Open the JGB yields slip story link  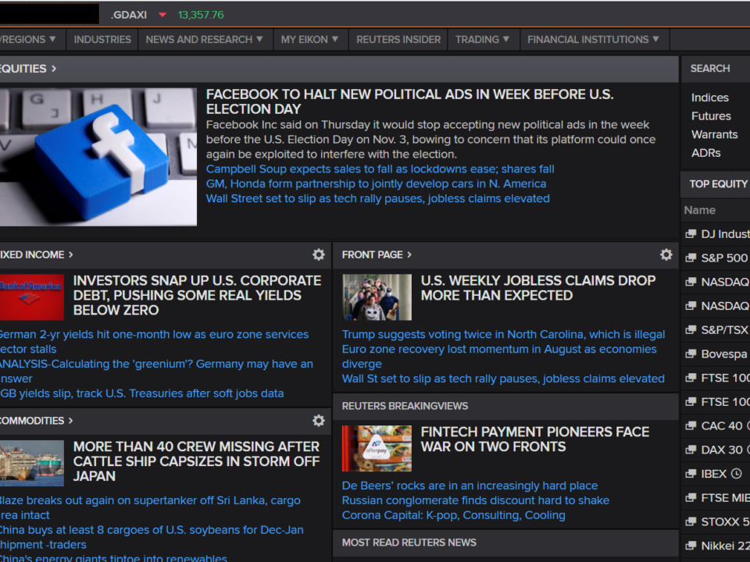pyautogui.click(x=141, y=393)
